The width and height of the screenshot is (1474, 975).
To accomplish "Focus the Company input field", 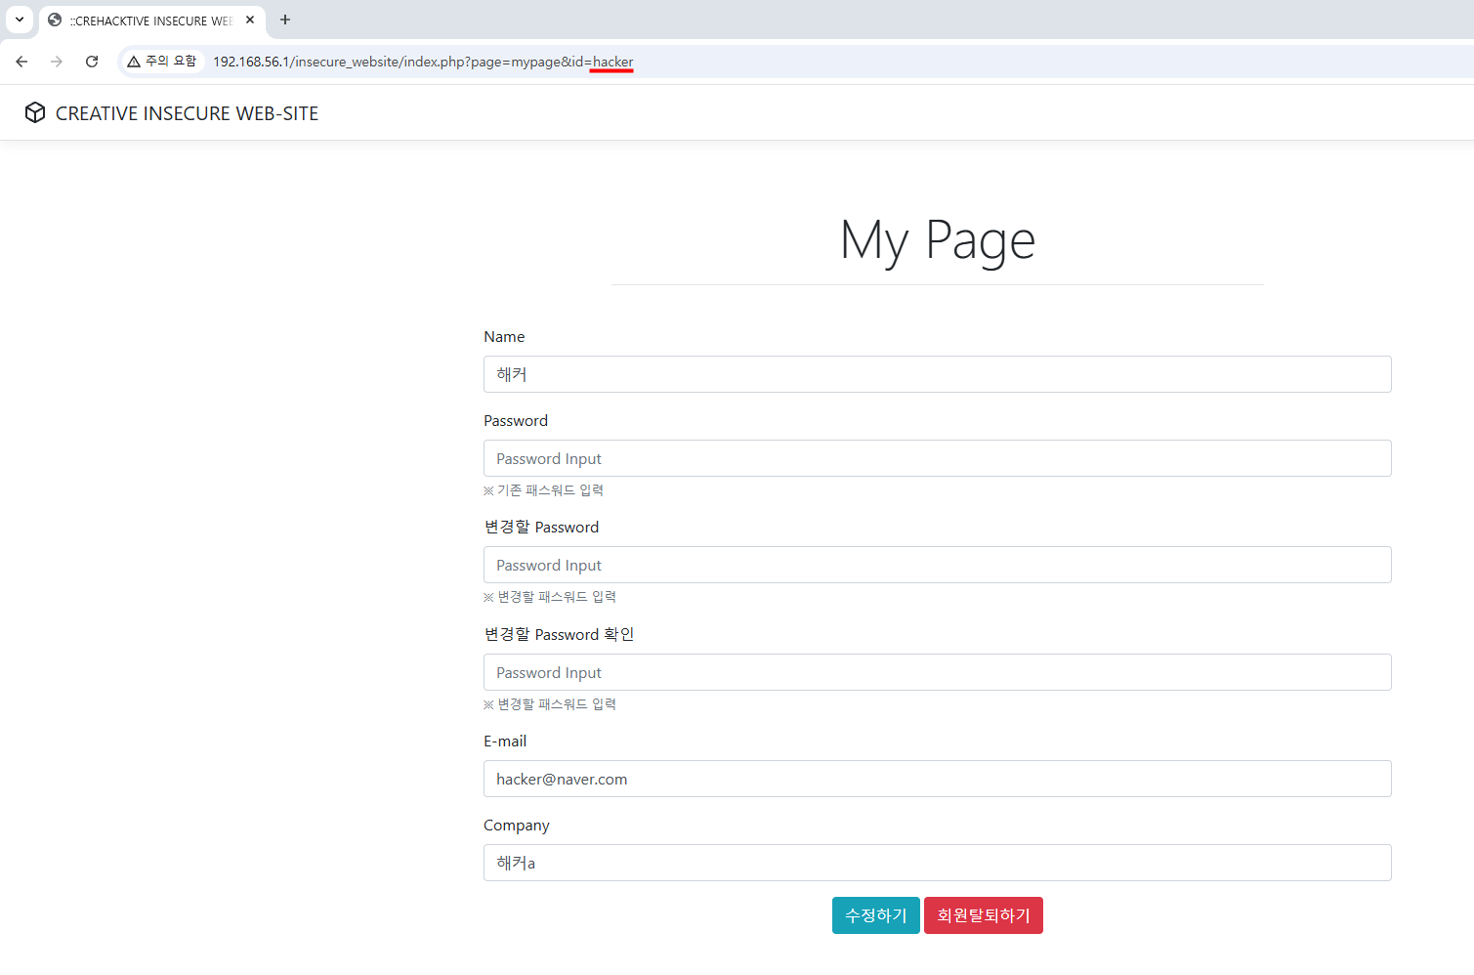I will click(x=937, y=863).
